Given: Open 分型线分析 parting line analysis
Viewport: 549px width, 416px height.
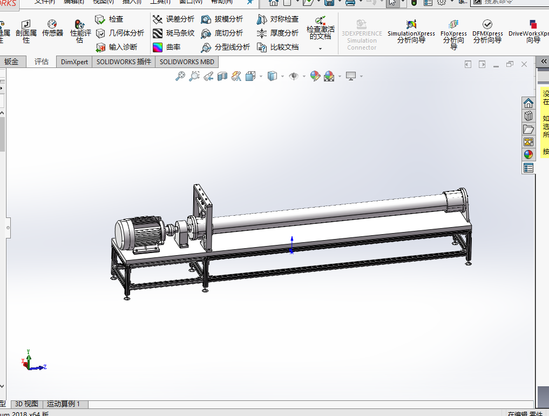Looking at the screenshot, I should pos(225,47).
